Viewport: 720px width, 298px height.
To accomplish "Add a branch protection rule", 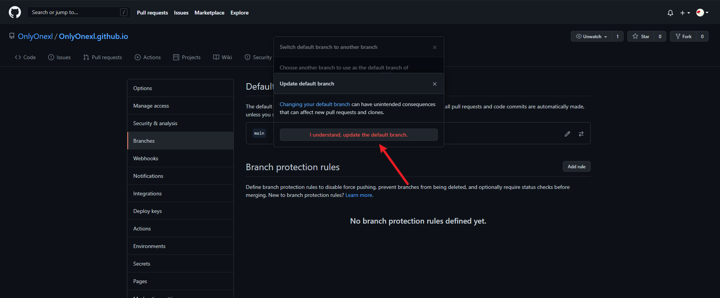I will click(x=577, y=166).
